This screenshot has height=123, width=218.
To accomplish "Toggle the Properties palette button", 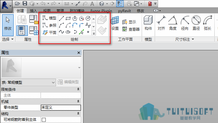I will pyautogui.click(x=22, y=30).
